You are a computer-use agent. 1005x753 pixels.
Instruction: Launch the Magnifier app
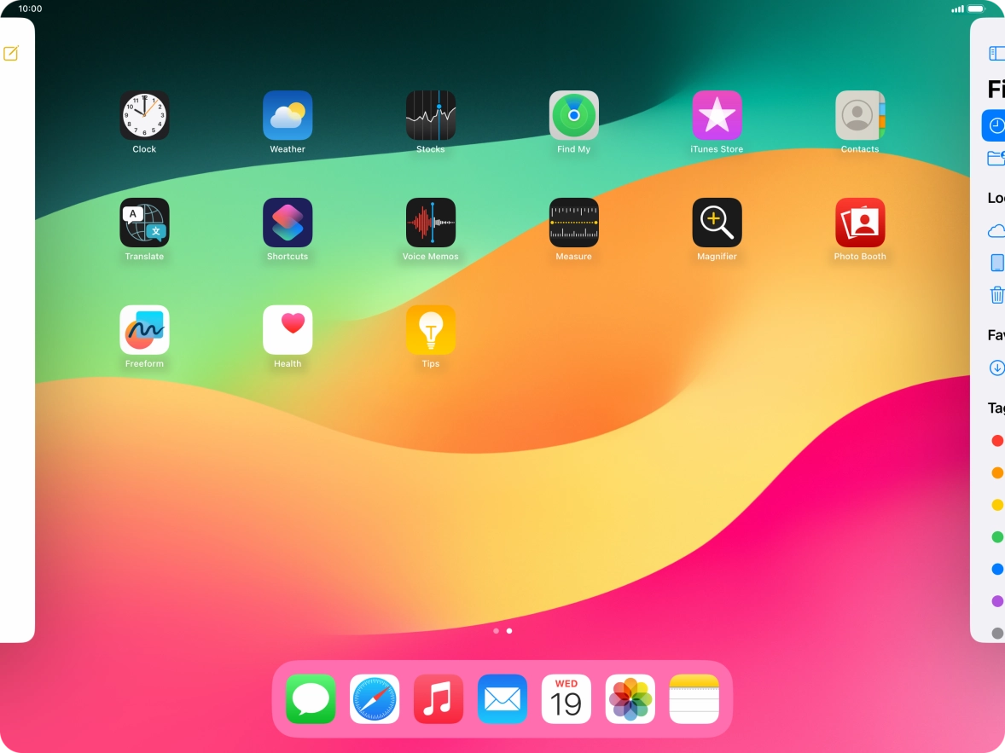click(x=717, y=223)
